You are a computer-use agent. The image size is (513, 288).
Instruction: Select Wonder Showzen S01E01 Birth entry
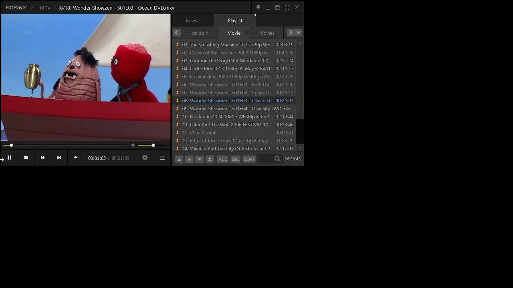tap(234, 85)
